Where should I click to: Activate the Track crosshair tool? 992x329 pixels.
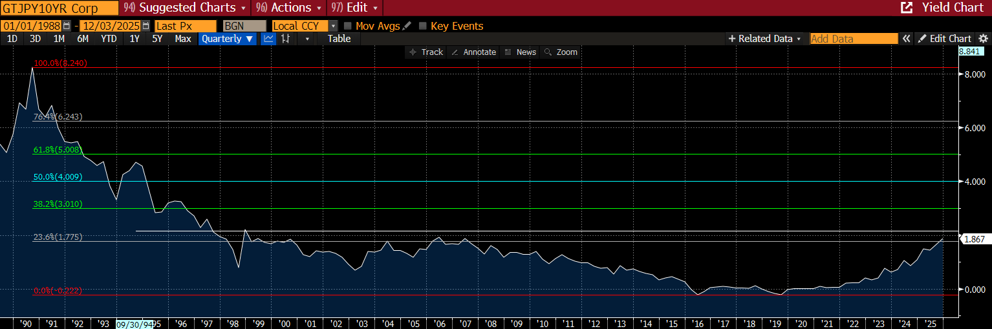426,52
